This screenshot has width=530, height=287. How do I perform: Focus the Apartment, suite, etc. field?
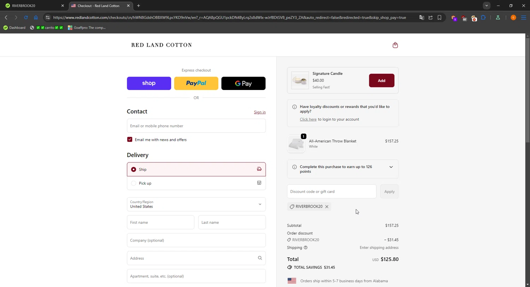pyautogui.click(x=196, y=276)
